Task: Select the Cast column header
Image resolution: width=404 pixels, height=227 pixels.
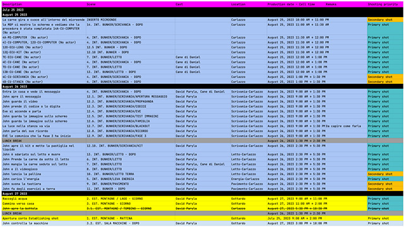Action: (x=179, y=4)
